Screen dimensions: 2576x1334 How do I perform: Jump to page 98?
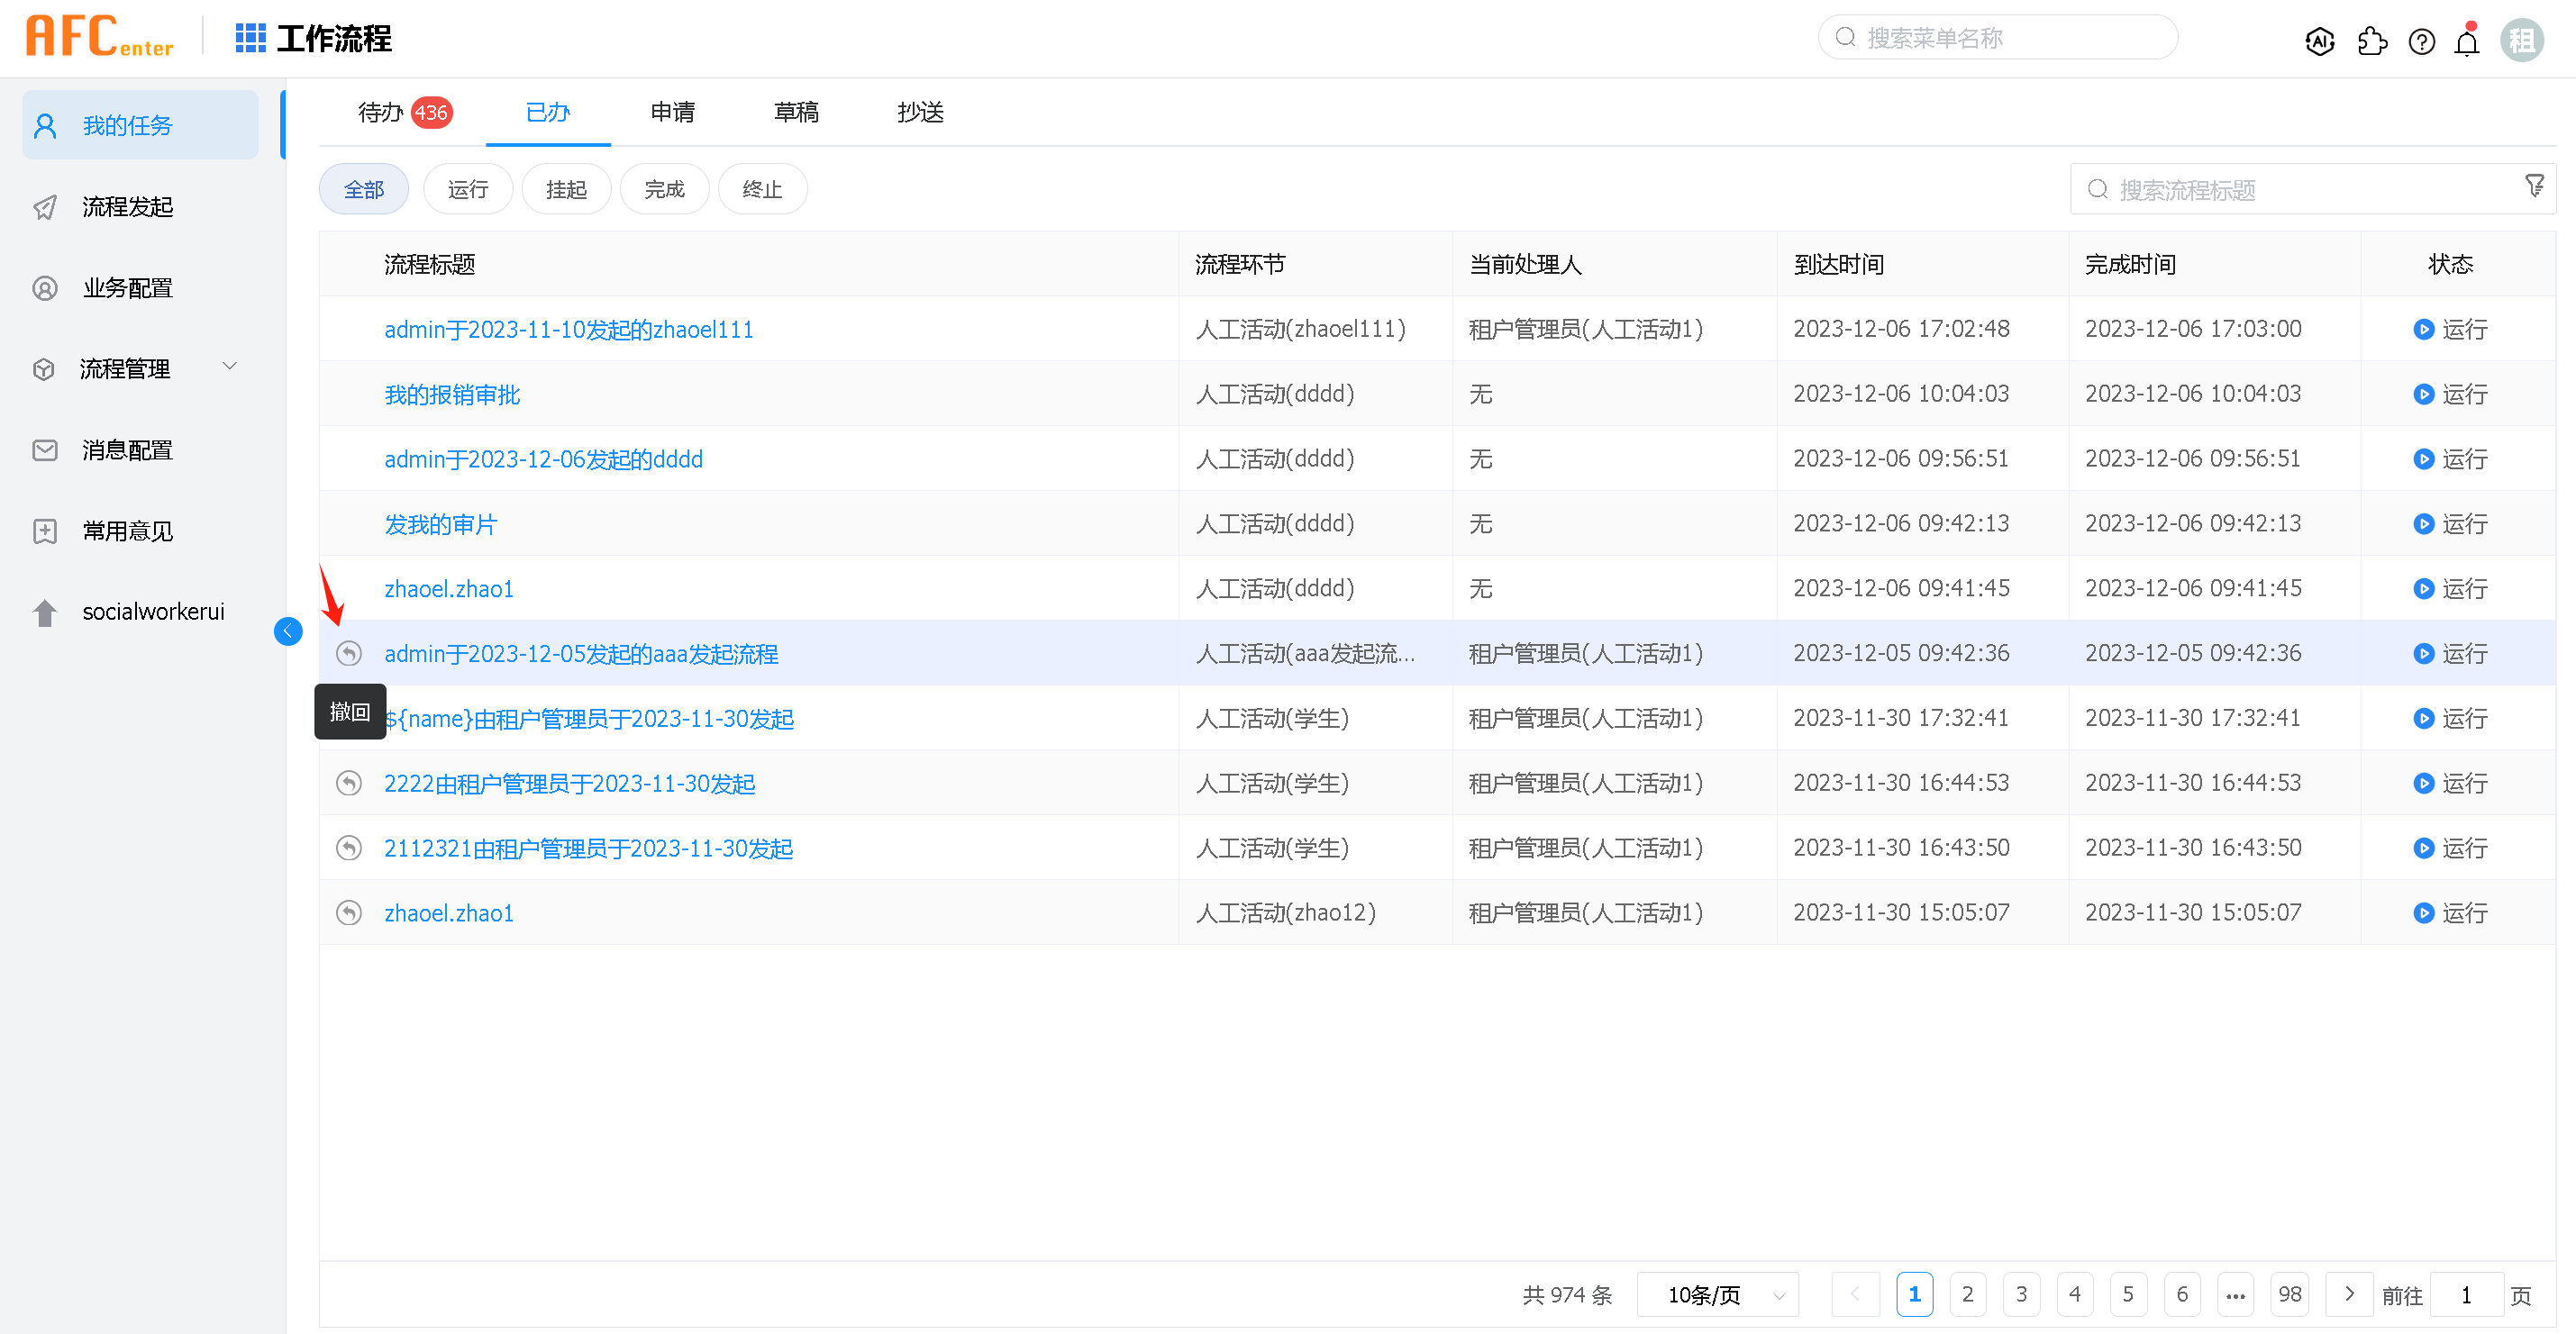point(2289,1293)
